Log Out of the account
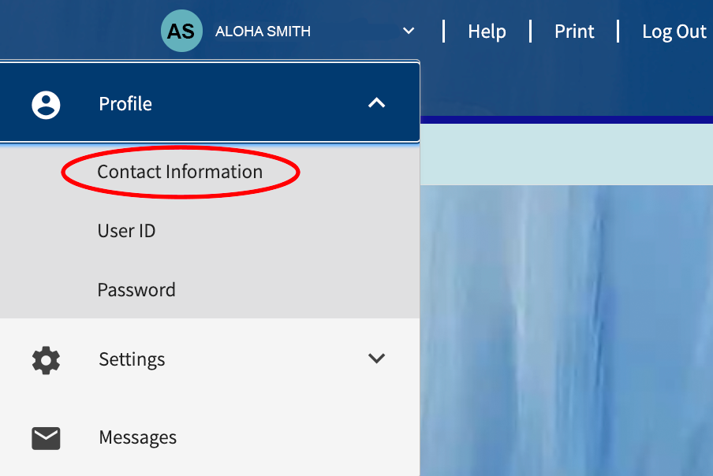Viewport: 713px width, 476px height. [674, 32]
